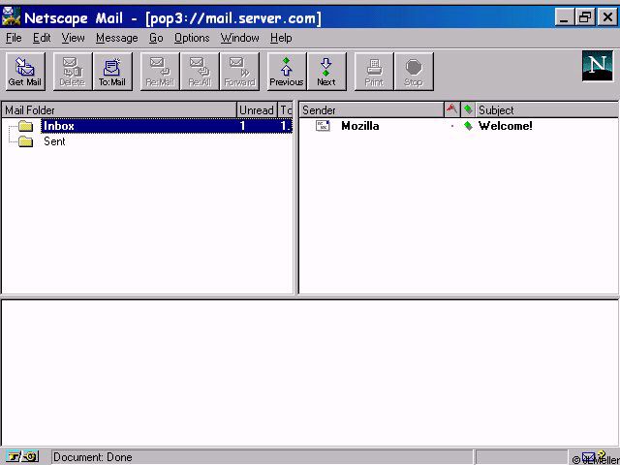Open the Window menu

(x=239, y=38)
